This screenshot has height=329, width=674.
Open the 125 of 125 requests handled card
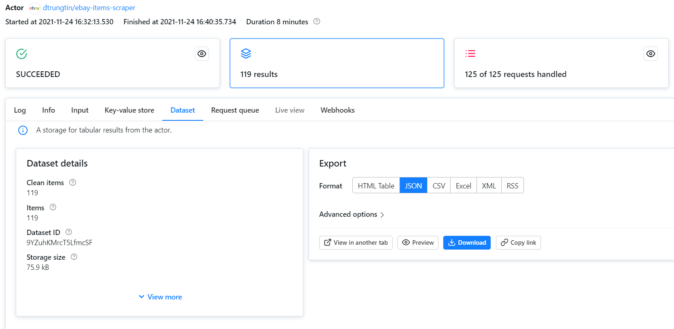pos(561,63)
